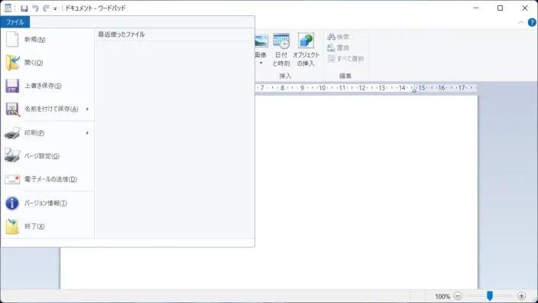Click the Send email envelope icon
Image resolution: width=538 pixels, height=303 pixels.
pyautogui.click(x=12, y=179)
